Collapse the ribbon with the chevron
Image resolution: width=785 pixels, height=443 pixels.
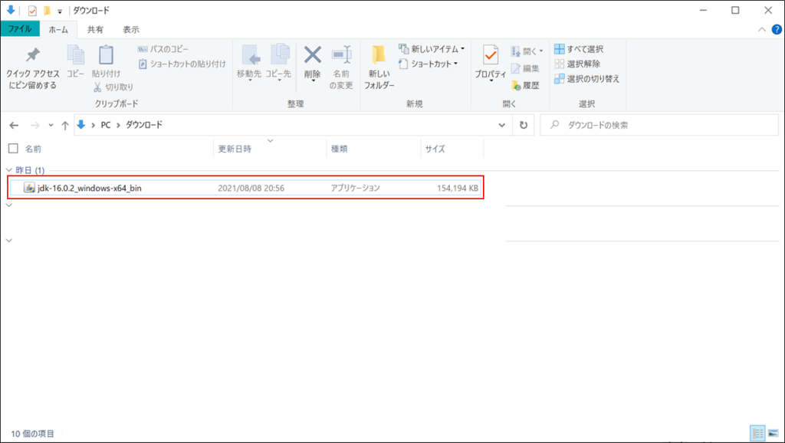click(762, 30)
